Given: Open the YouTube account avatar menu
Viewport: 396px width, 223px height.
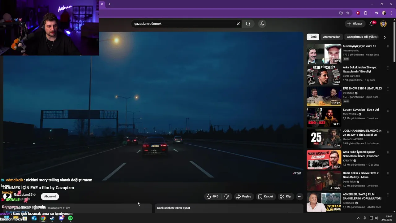Looking at the screenshot, I should 383,24.
